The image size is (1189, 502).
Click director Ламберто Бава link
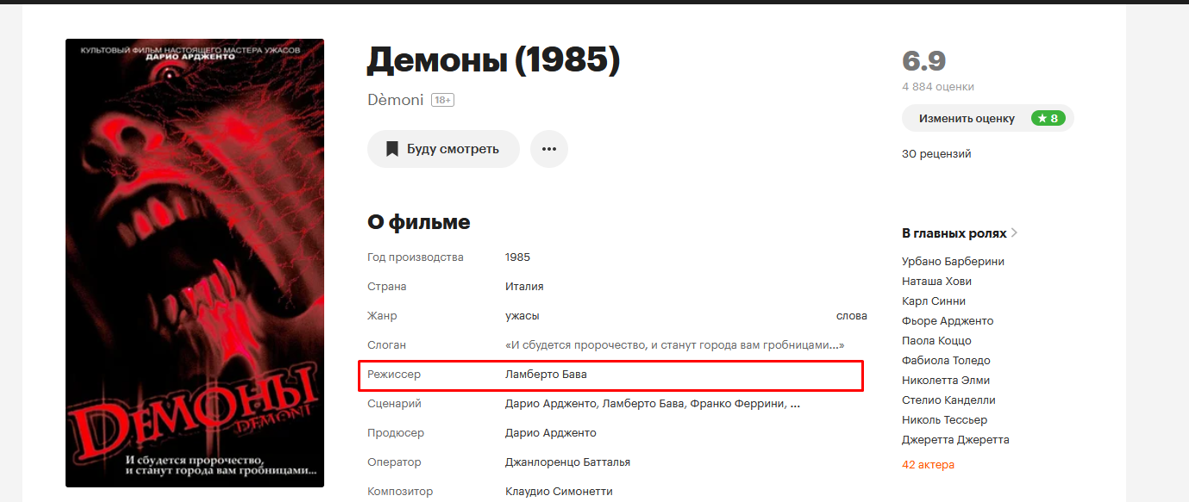click(x=546, y=375)
